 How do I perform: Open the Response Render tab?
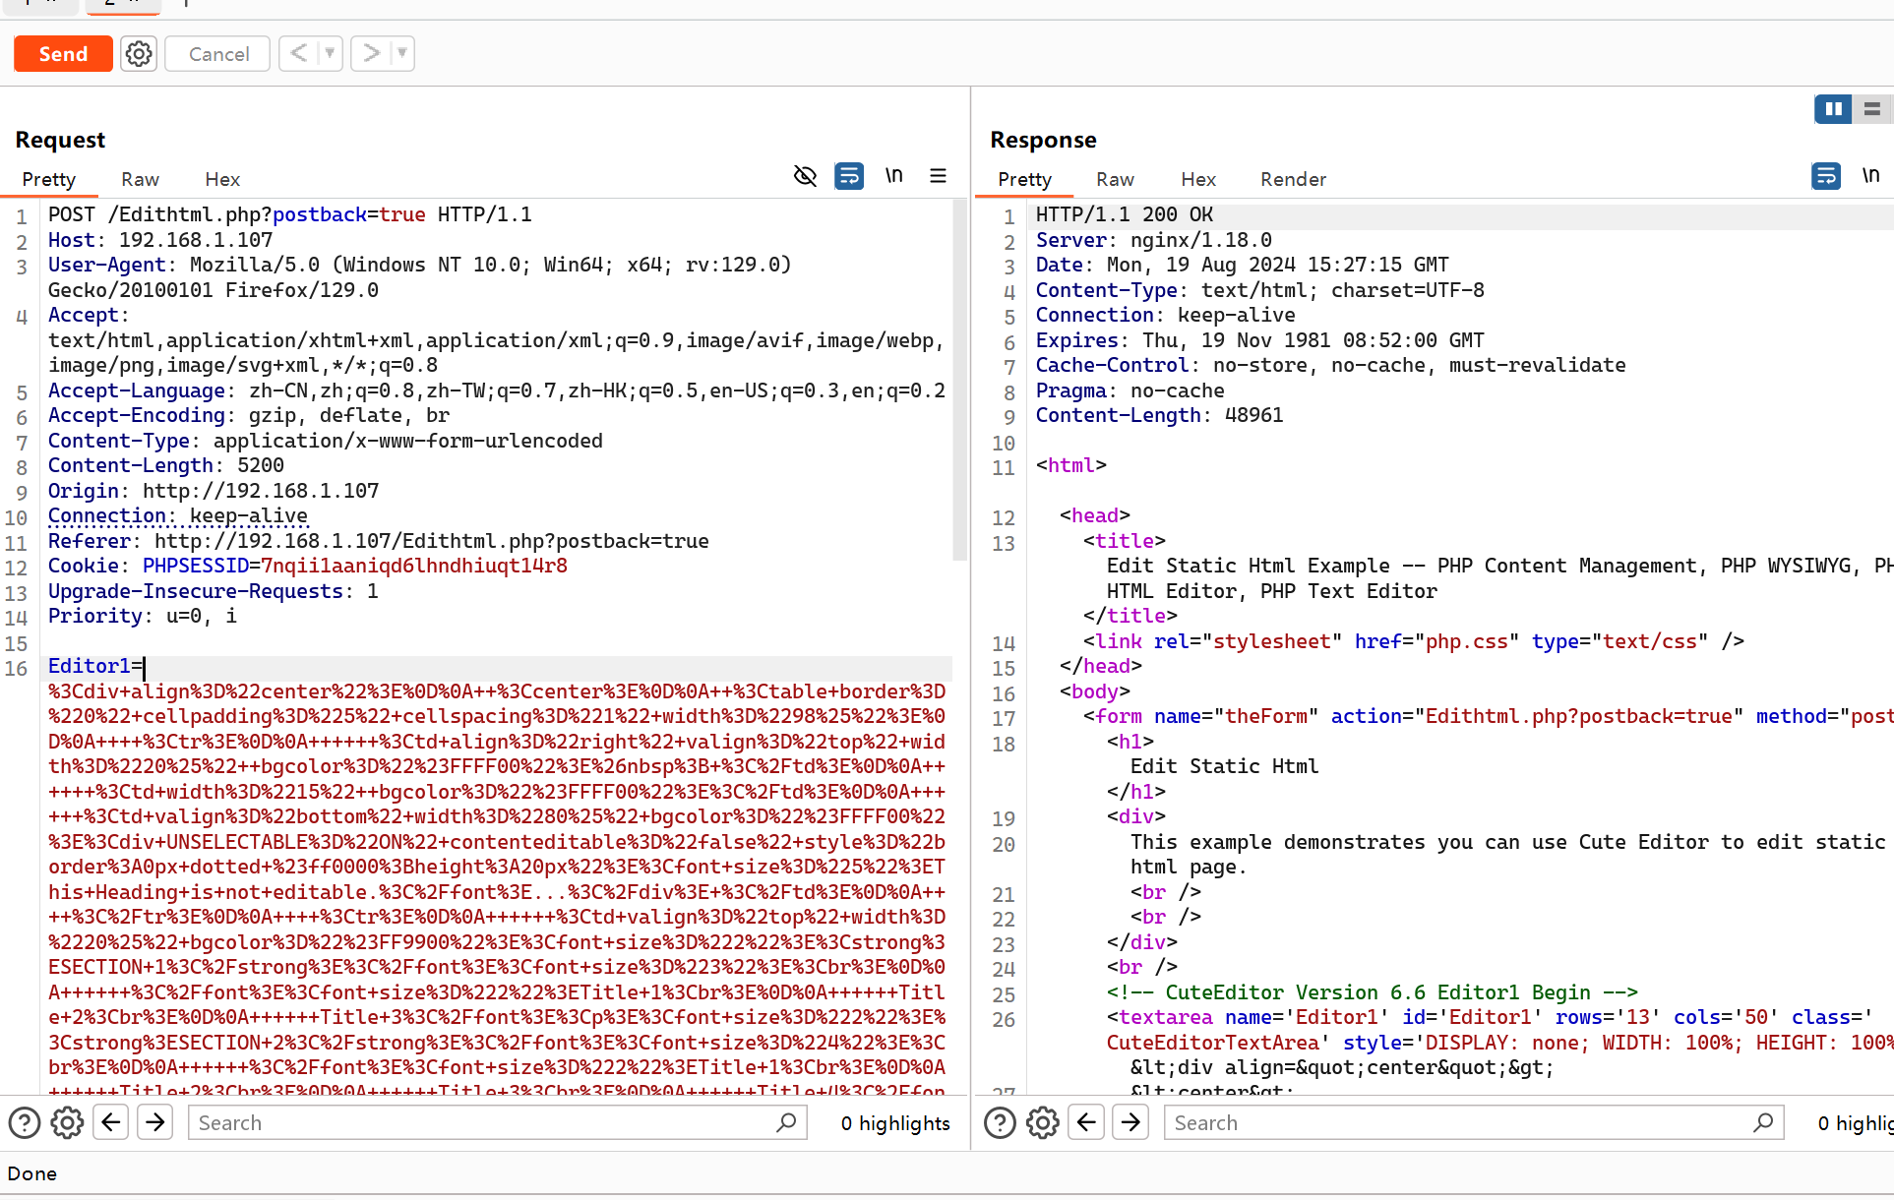[x=1293, y=179]
